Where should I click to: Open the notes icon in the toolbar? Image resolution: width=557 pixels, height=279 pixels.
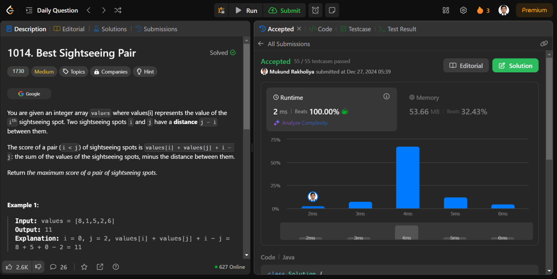click(332, 10)
